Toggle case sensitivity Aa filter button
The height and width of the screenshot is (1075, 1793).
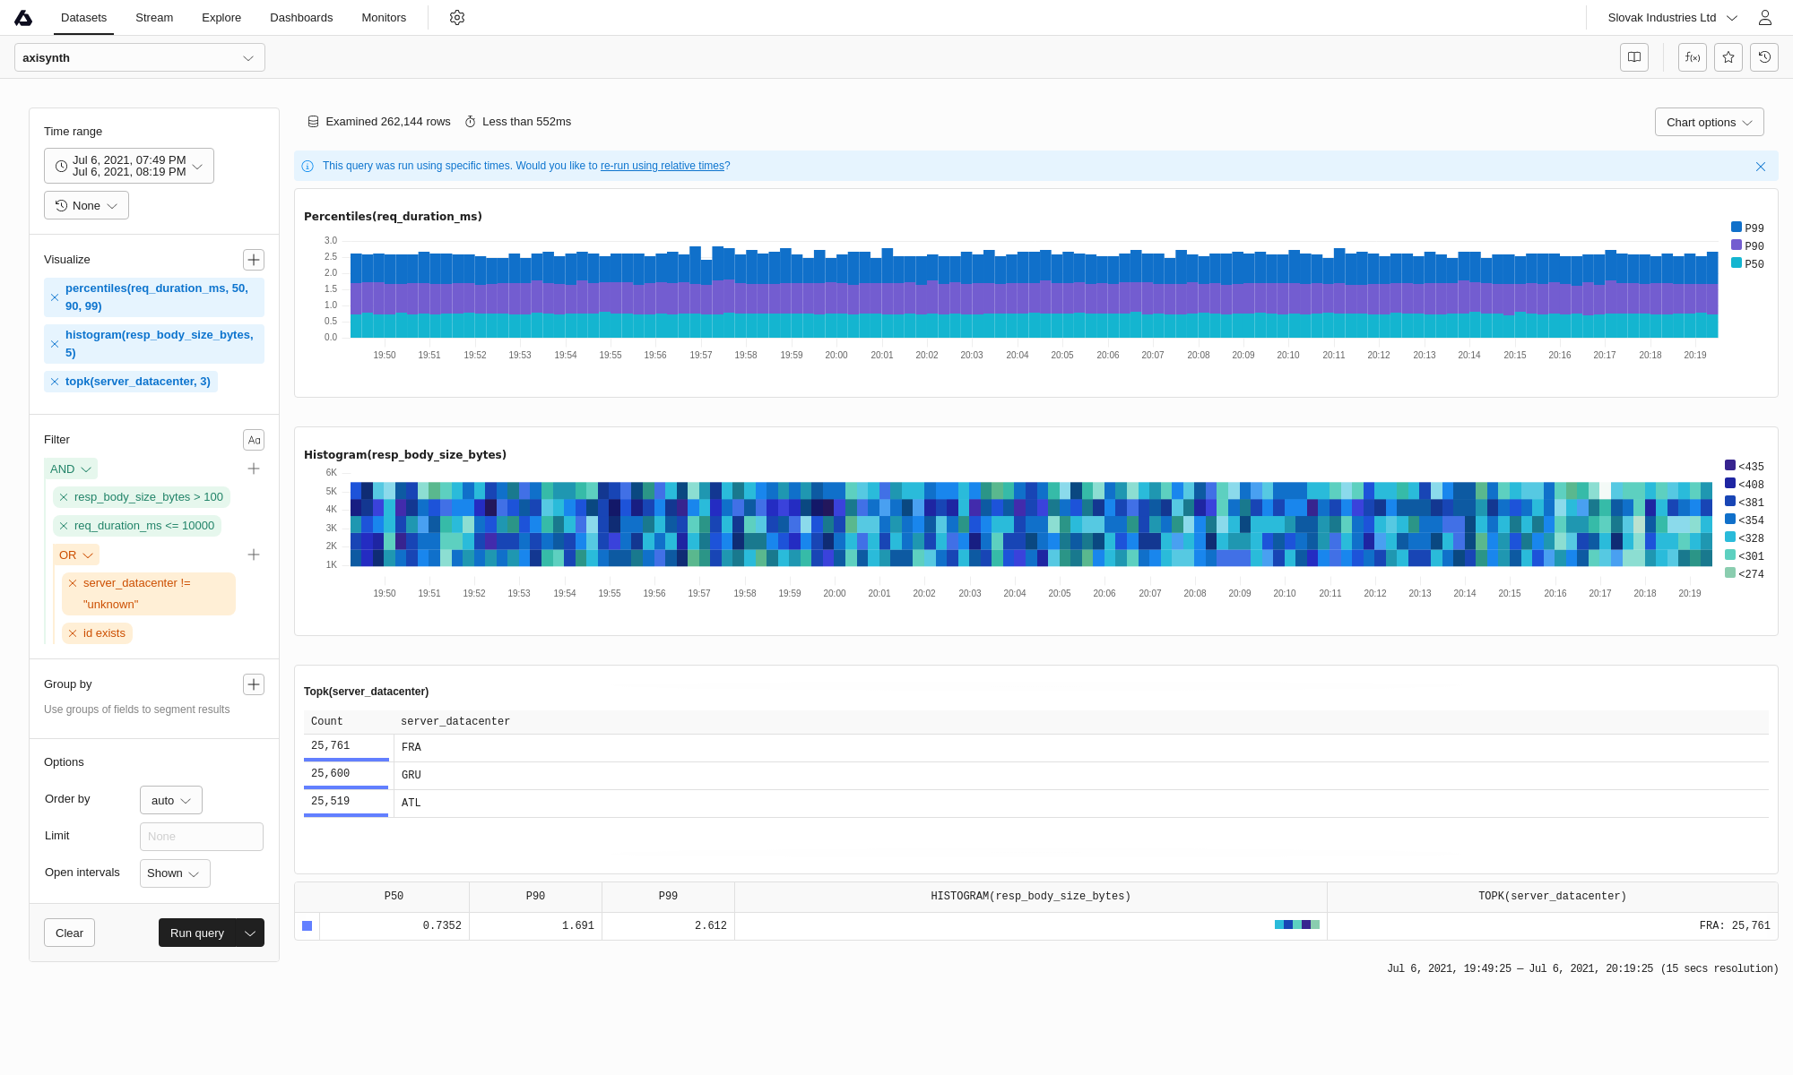coord(254,440)
